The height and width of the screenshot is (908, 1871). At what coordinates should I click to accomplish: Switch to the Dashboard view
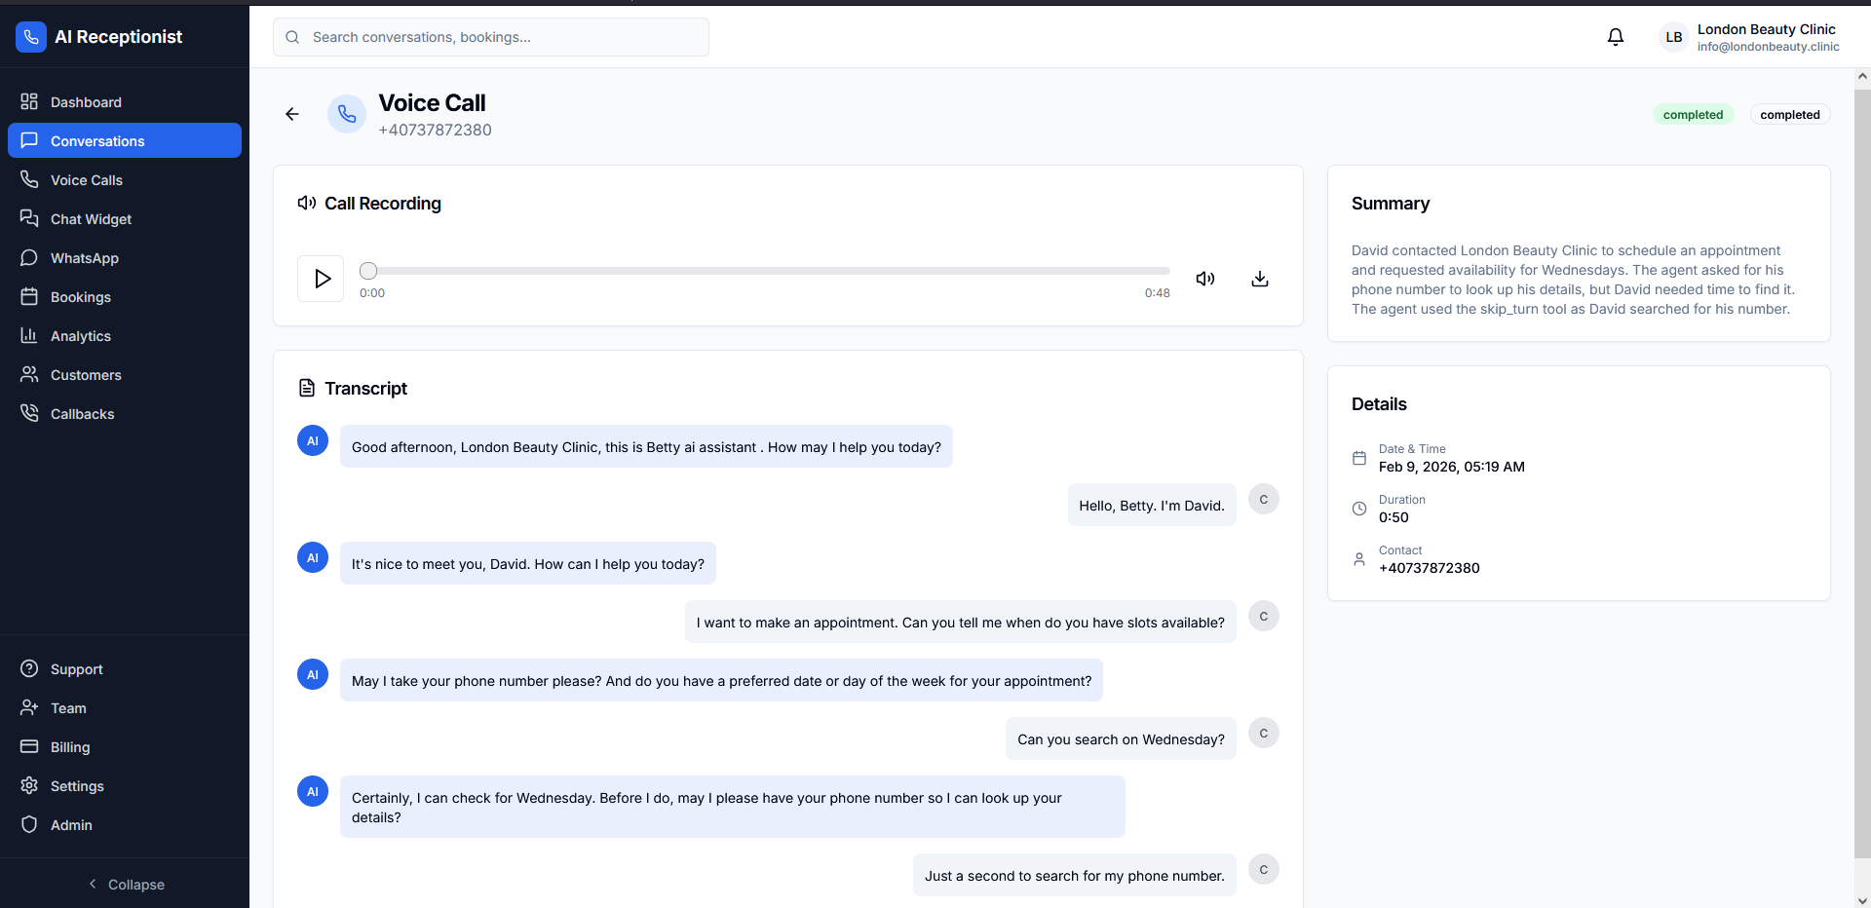[86, 102]
